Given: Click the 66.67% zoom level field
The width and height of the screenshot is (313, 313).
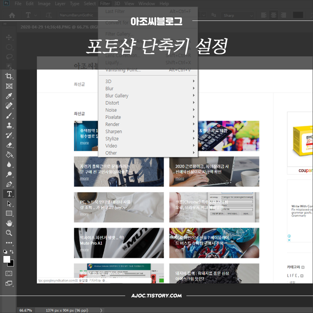Looking at the screenshot, I should (25, 310).
